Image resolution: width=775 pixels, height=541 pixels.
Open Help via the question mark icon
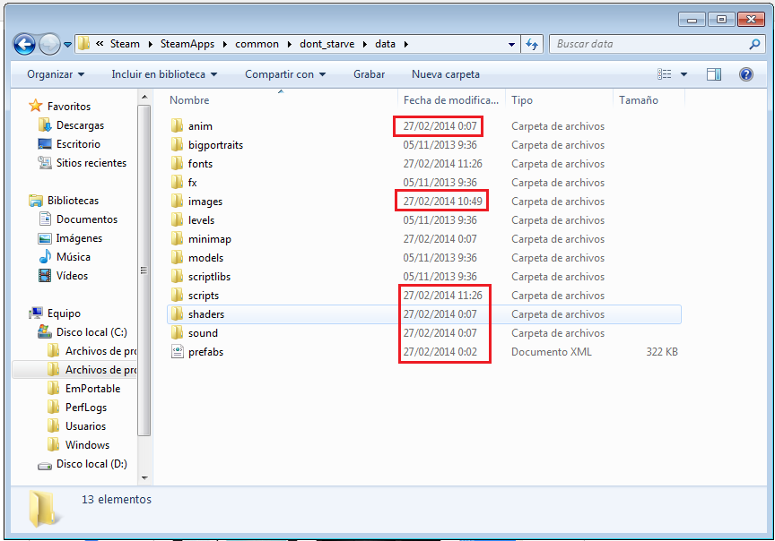tap(745, 74)
